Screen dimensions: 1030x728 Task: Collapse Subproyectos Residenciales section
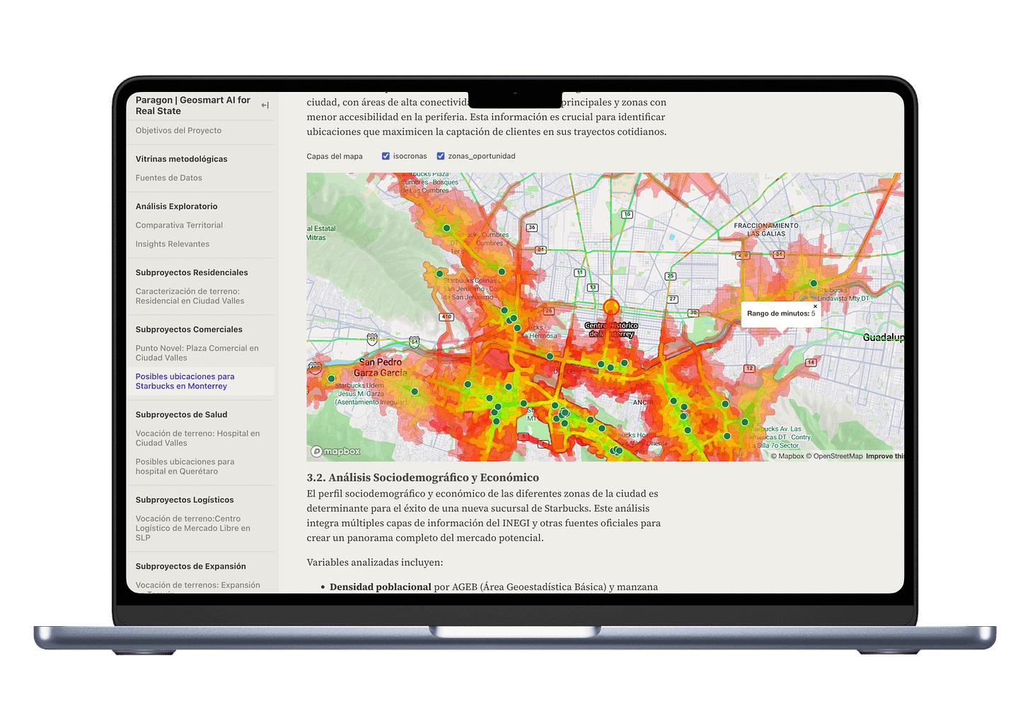pyautogui.click(x=192, y=272)
